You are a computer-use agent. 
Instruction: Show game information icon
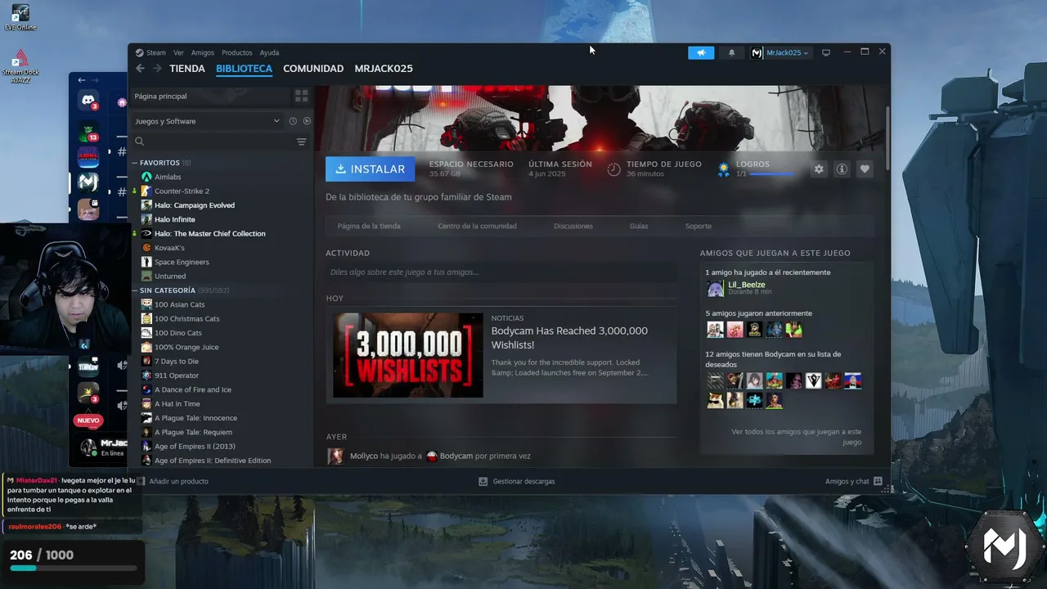tap(842, 169)
